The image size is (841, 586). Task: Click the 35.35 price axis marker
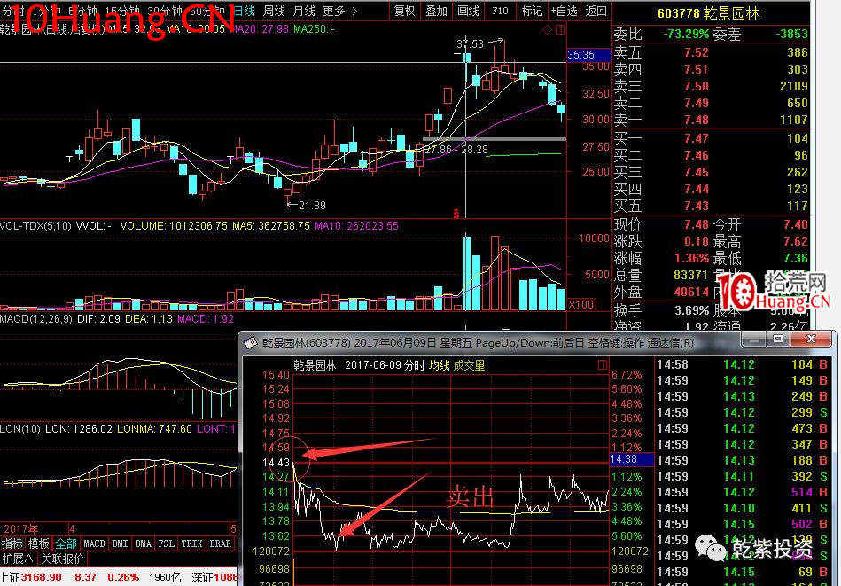pyautogui.click(x=580, y=55)
